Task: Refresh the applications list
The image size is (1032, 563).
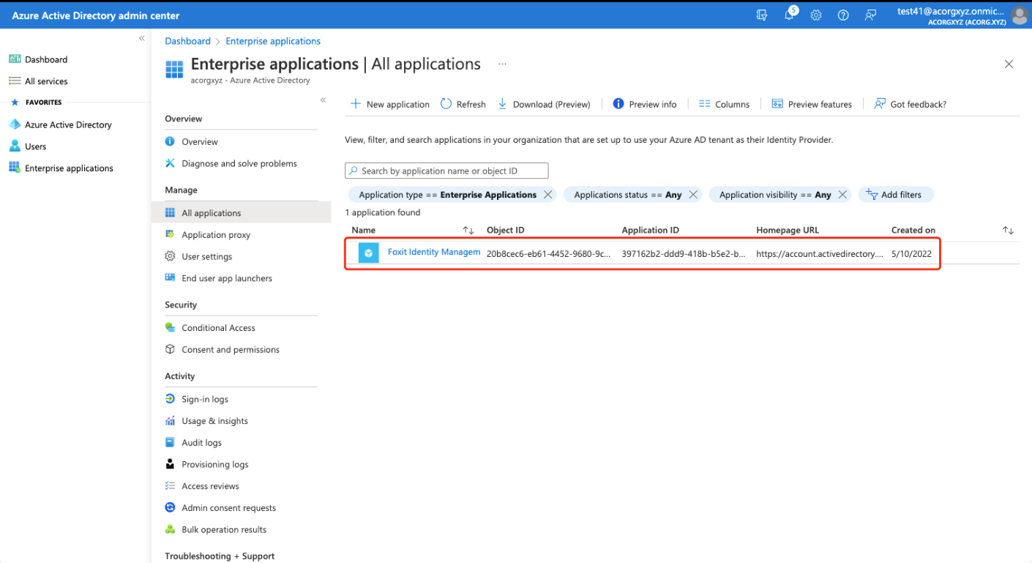Action: (463, 104)
